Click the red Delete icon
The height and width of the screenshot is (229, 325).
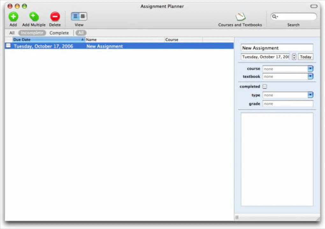(x=55, y=17)
